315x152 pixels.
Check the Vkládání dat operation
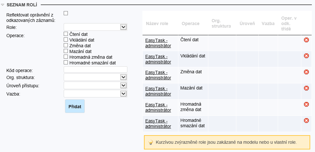click(x=66, y=40)
